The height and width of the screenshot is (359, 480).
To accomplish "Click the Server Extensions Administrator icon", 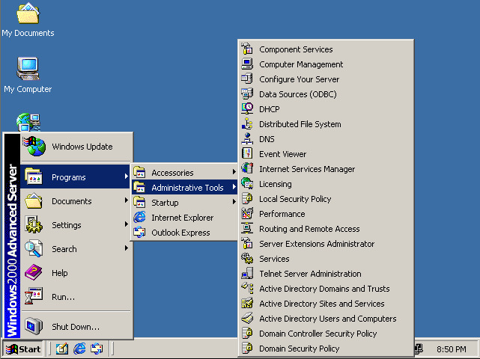I will point(247,244).
